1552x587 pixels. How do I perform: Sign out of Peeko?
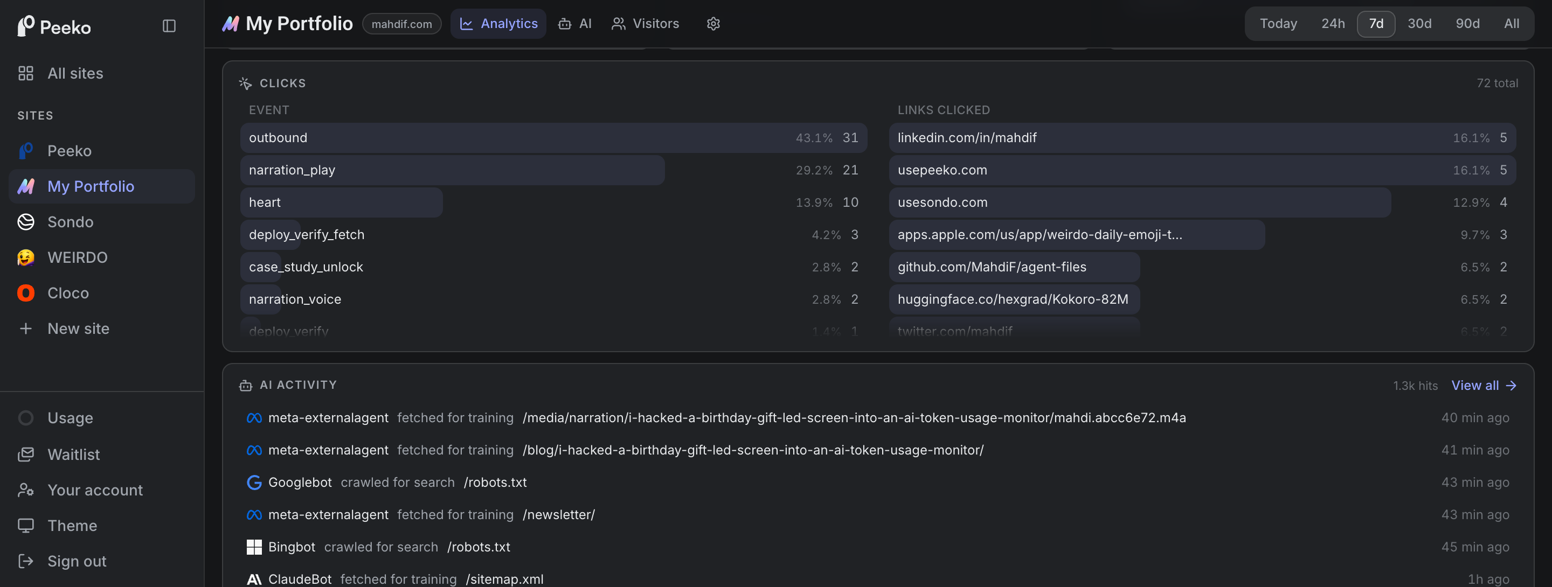pos(101,561)
